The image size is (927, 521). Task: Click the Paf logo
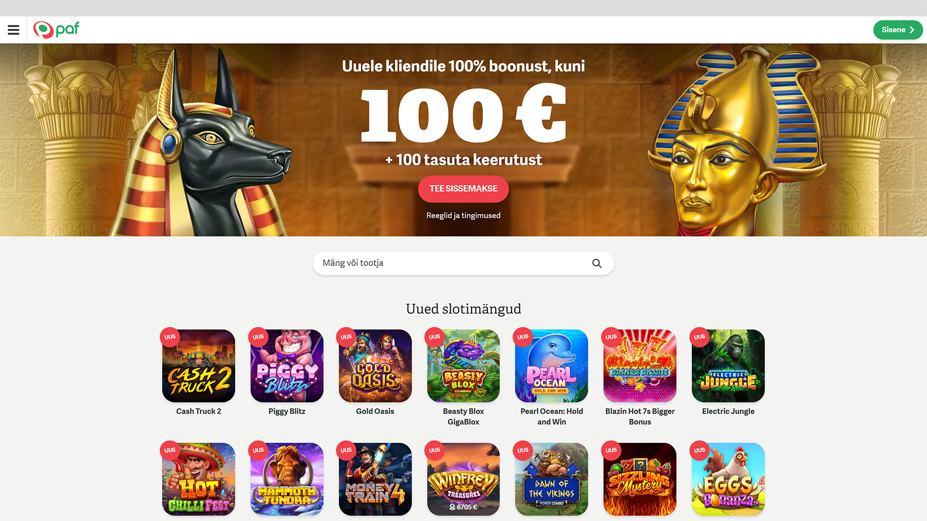pos(56,30)
